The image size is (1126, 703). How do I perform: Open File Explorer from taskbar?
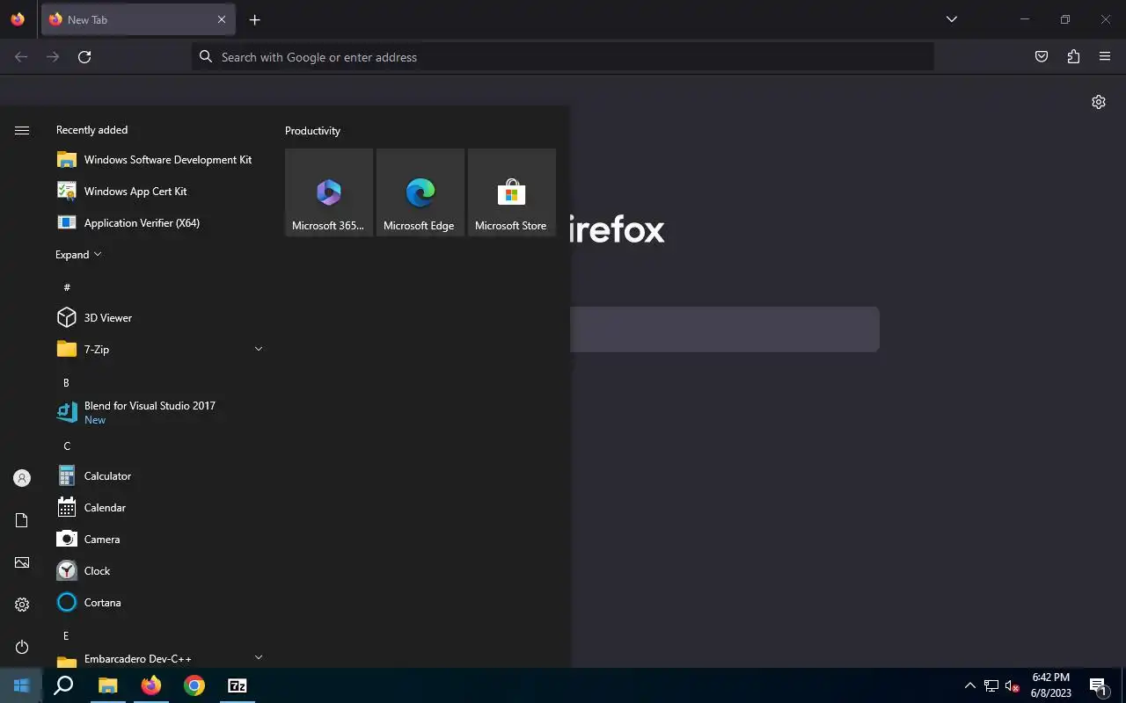click(107, 685)
